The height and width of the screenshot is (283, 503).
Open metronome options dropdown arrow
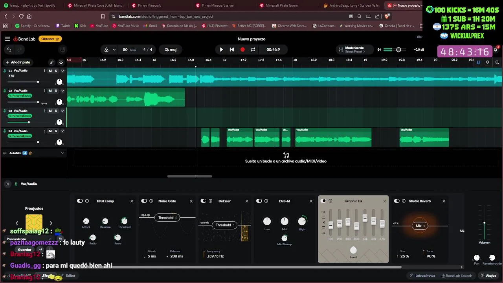pos(114,50)
